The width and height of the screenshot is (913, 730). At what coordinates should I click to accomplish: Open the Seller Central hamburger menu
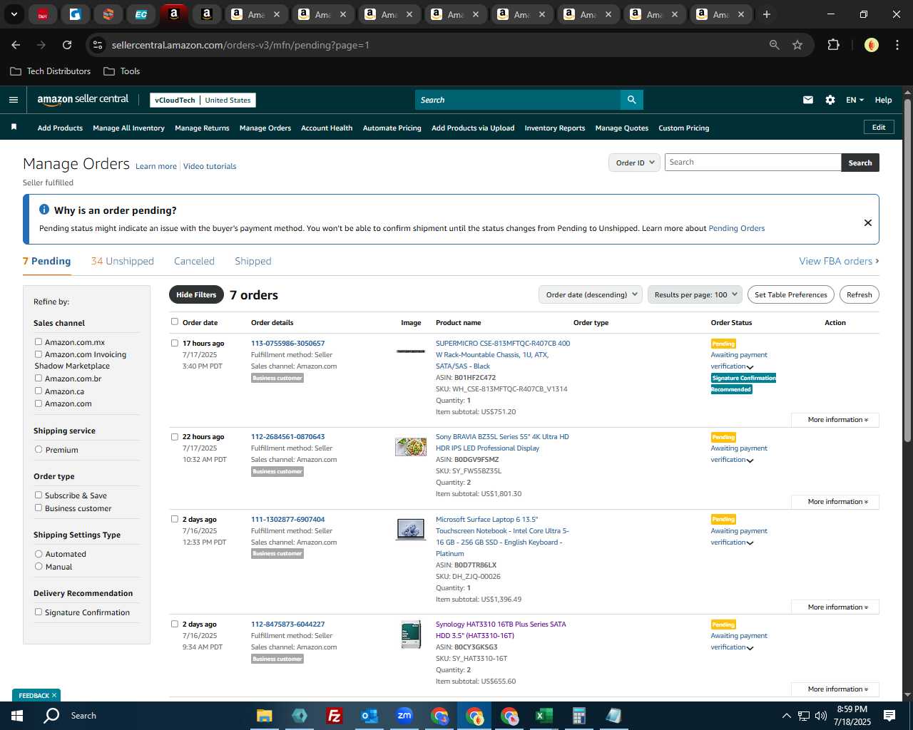[x=13, y=100]
